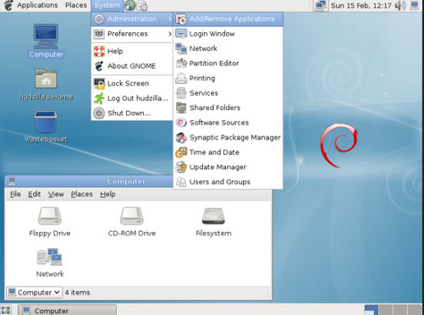
Task: Choose Log Out hudzilla from System menu
Action: 132,98
